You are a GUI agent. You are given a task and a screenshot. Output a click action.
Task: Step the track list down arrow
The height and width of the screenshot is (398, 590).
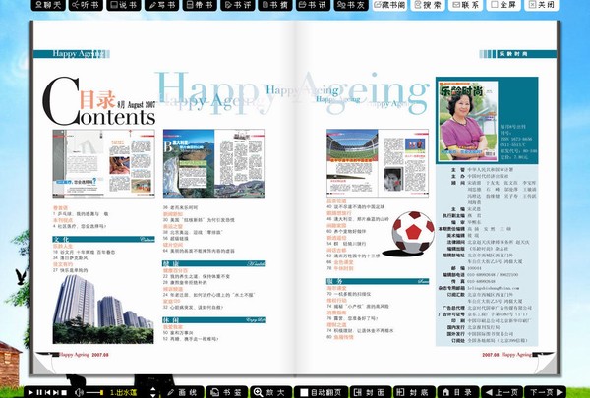point(152,395)
